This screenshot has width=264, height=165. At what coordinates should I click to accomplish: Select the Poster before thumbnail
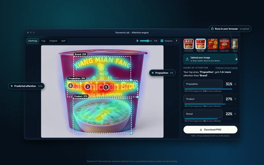click(x=213, y=44)
